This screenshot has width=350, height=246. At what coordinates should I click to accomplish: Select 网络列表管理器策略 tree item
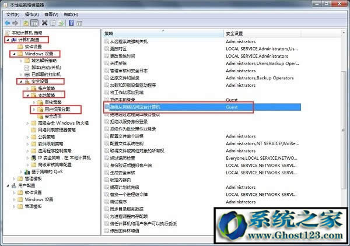(x=57, y=130)
